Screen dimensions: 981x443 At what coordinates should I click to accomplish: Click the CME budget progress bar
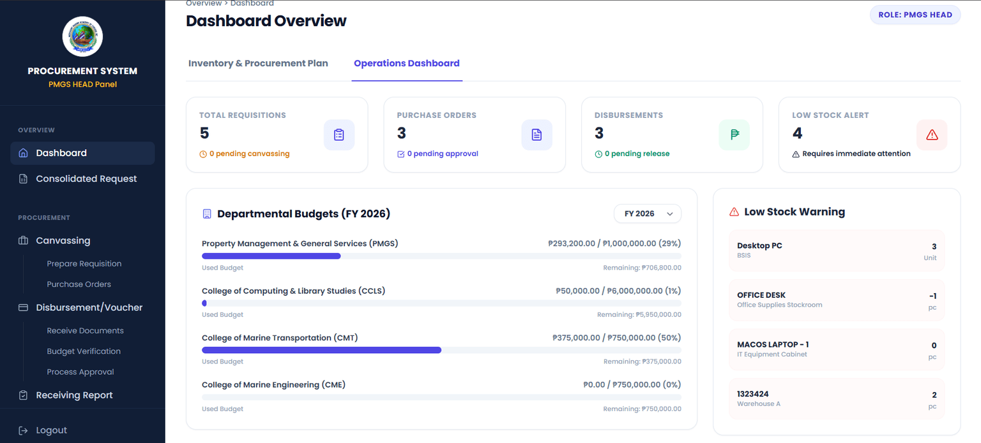441,397
